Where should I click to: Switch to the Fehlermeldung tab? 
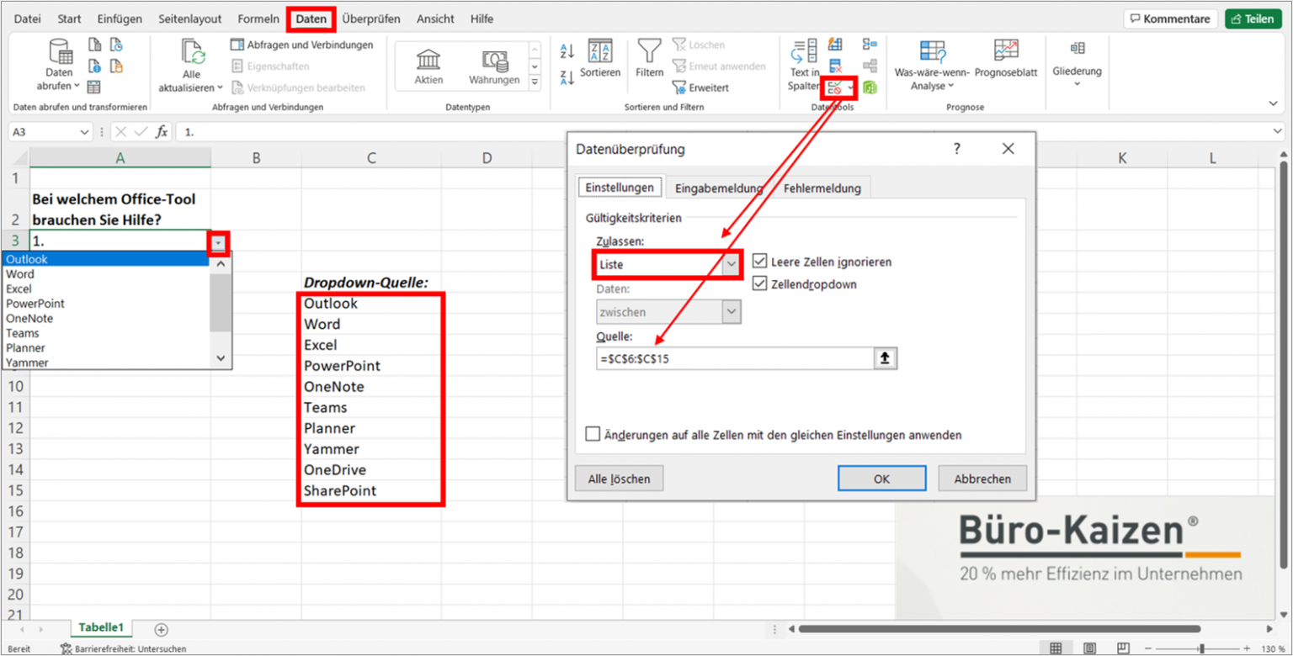[x=822, y=187]
